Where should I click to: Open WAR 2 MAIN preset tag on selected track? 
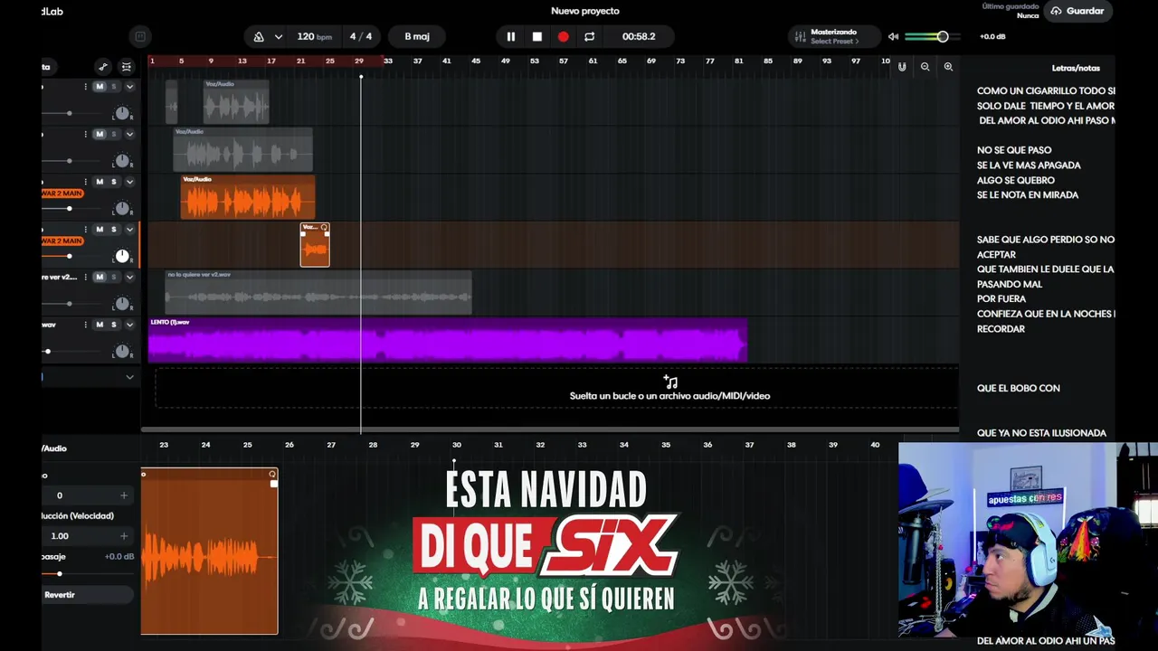tap(62, 241)
